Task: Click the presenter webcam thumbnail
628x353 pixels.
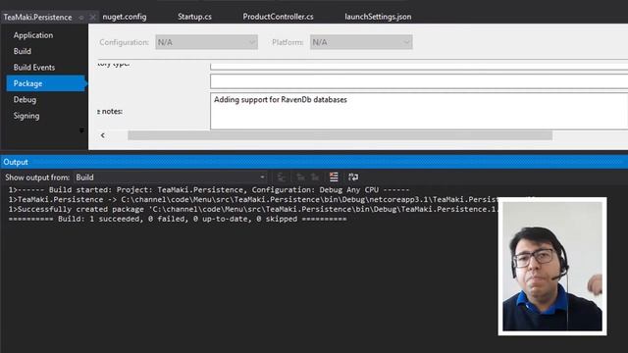Action: coord(552,266)
